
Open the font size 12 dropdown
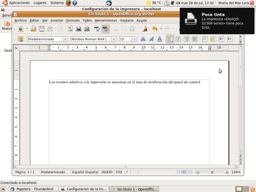click(134, 39)
